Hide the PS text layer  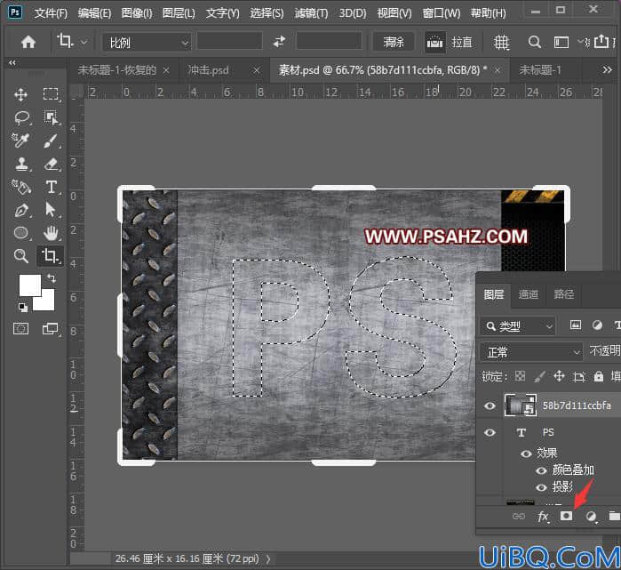pyautogui.click(x=490, y=432)
